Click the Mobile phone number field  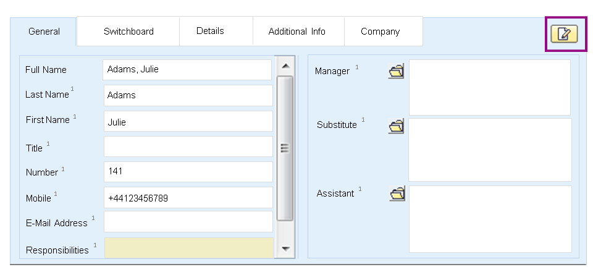[x=188, y=198]
